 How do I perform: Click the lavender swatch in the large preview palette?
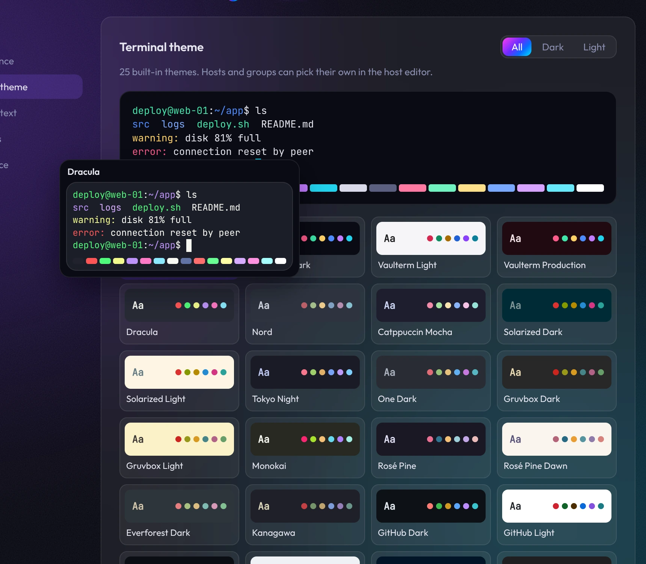(x=531, y=188)
